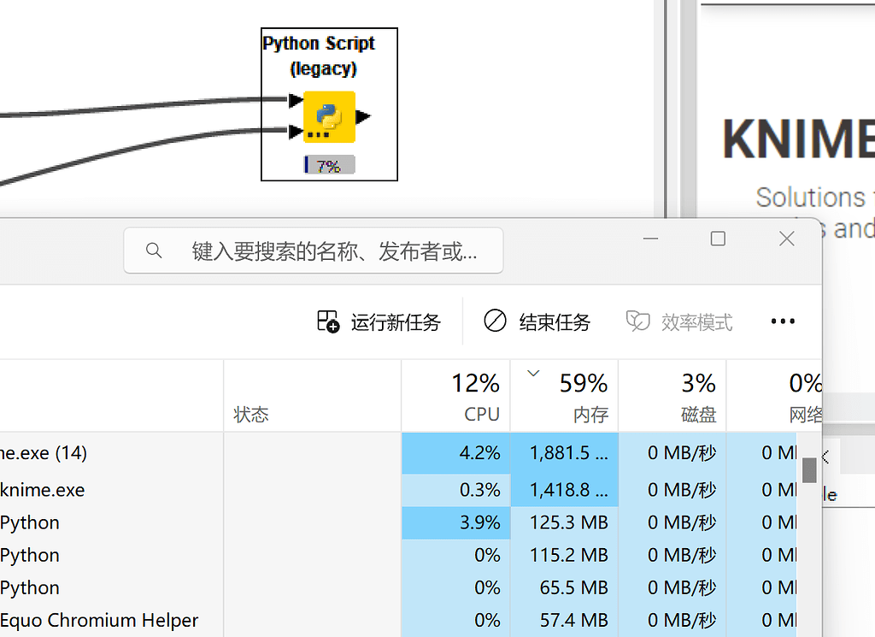Click the Run new task plus icon
Image resolution: width=875 pixels, height=637 pixels.
327,321
